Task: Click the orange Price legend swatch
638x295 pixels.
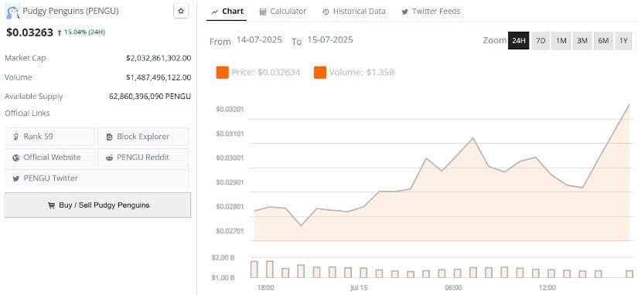Action: click(x=222, y=73)
